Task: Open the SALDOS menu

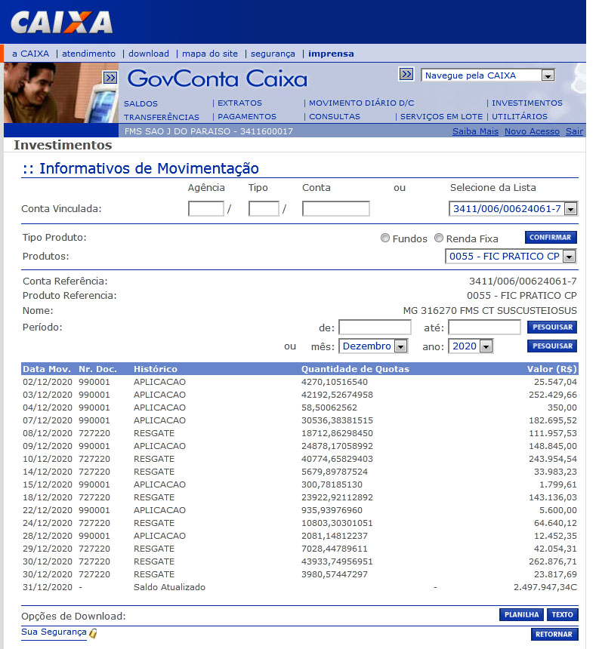Action: pos(140,104)
